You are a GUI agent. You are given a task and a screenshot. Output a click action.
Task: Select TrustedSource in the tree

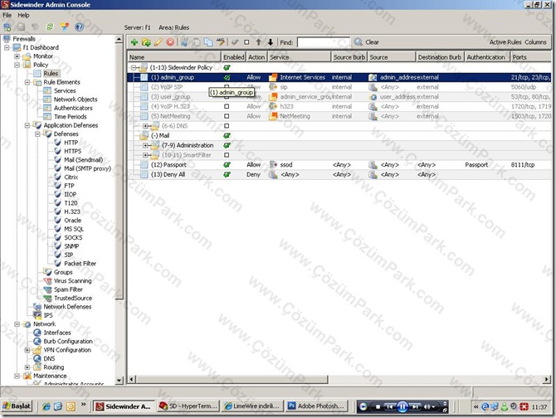(x=73, y=298)
